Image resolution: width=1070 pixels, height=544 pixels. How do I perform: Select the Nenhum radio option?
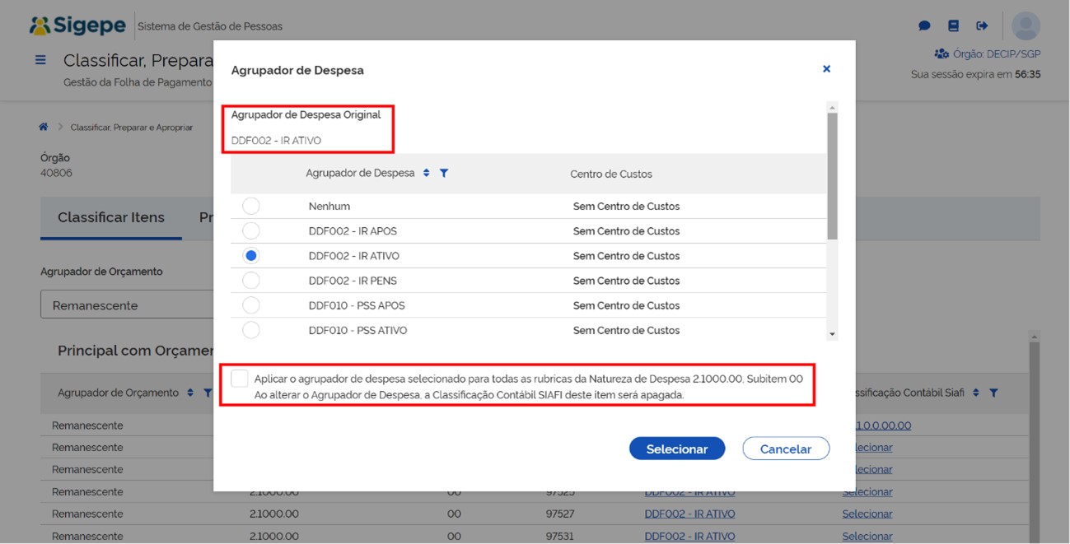(251, 207)
